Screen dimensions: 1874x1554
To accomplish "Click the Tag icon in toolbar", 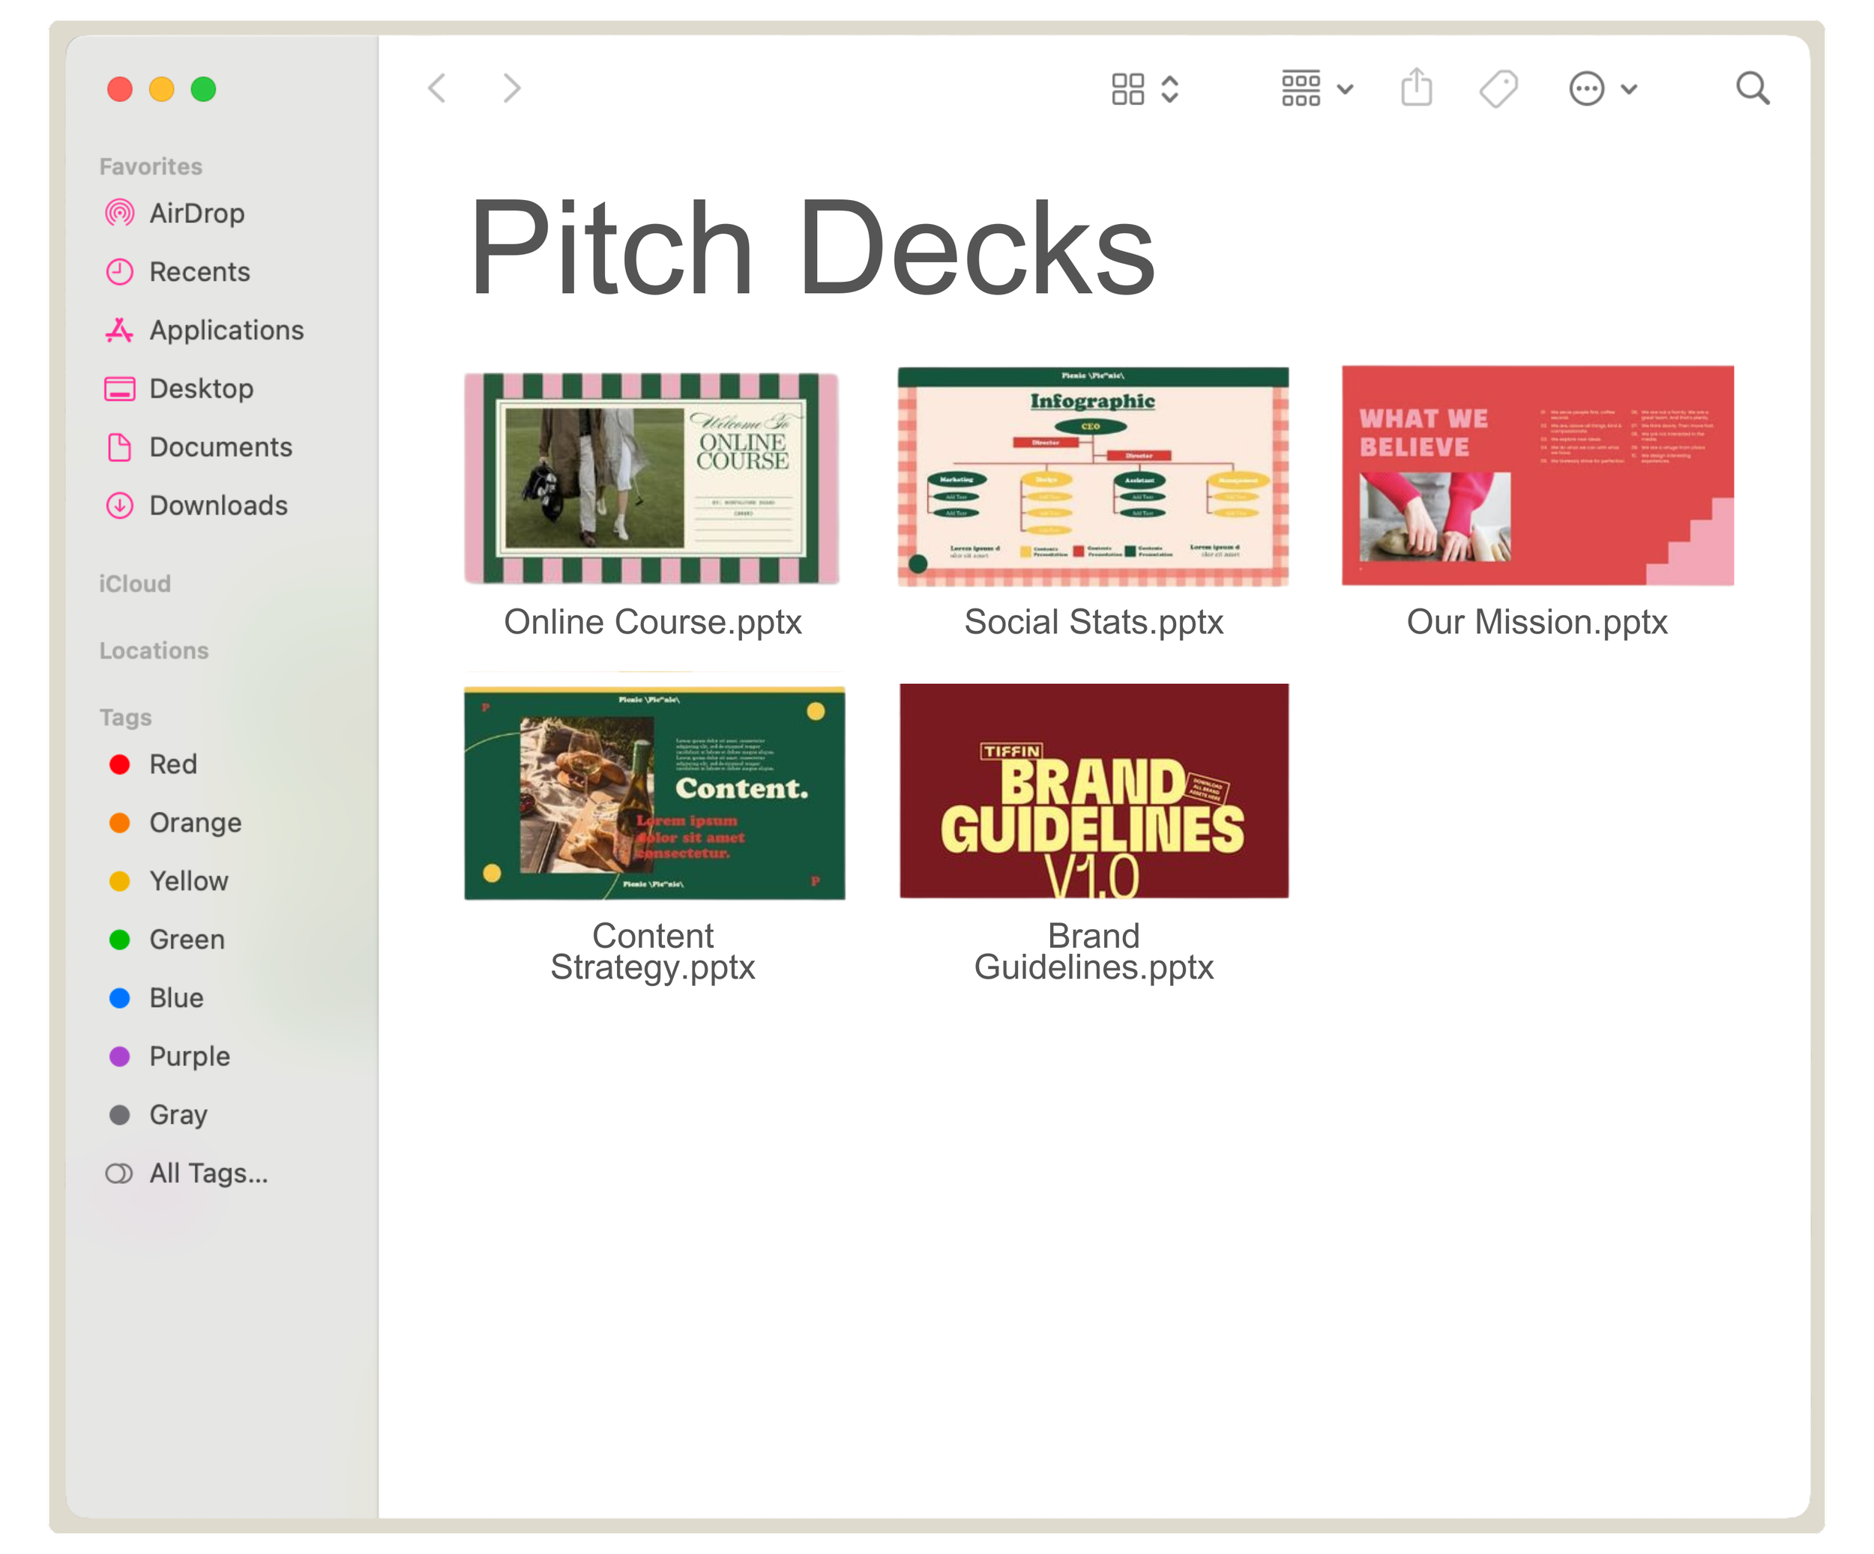I will (x=1498, y=88).
